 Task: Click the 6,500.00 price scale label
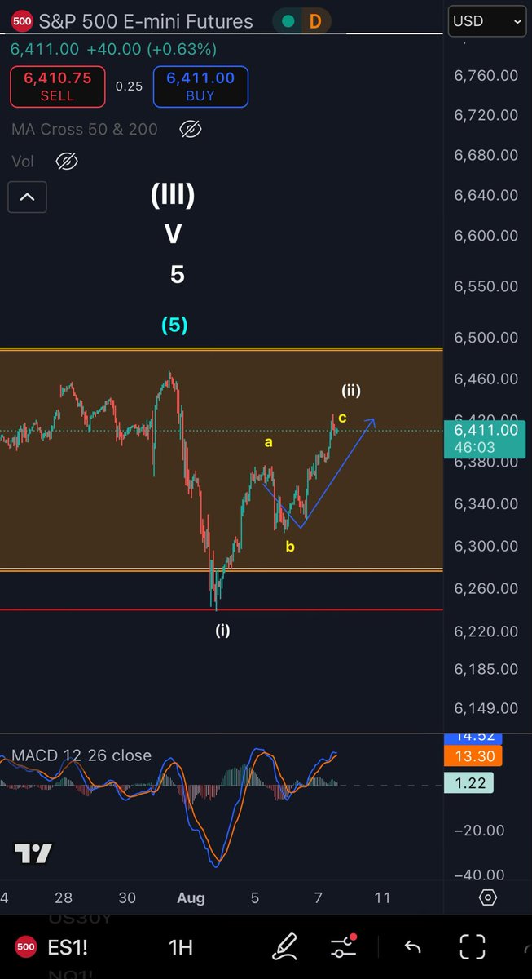coord(487,338)
